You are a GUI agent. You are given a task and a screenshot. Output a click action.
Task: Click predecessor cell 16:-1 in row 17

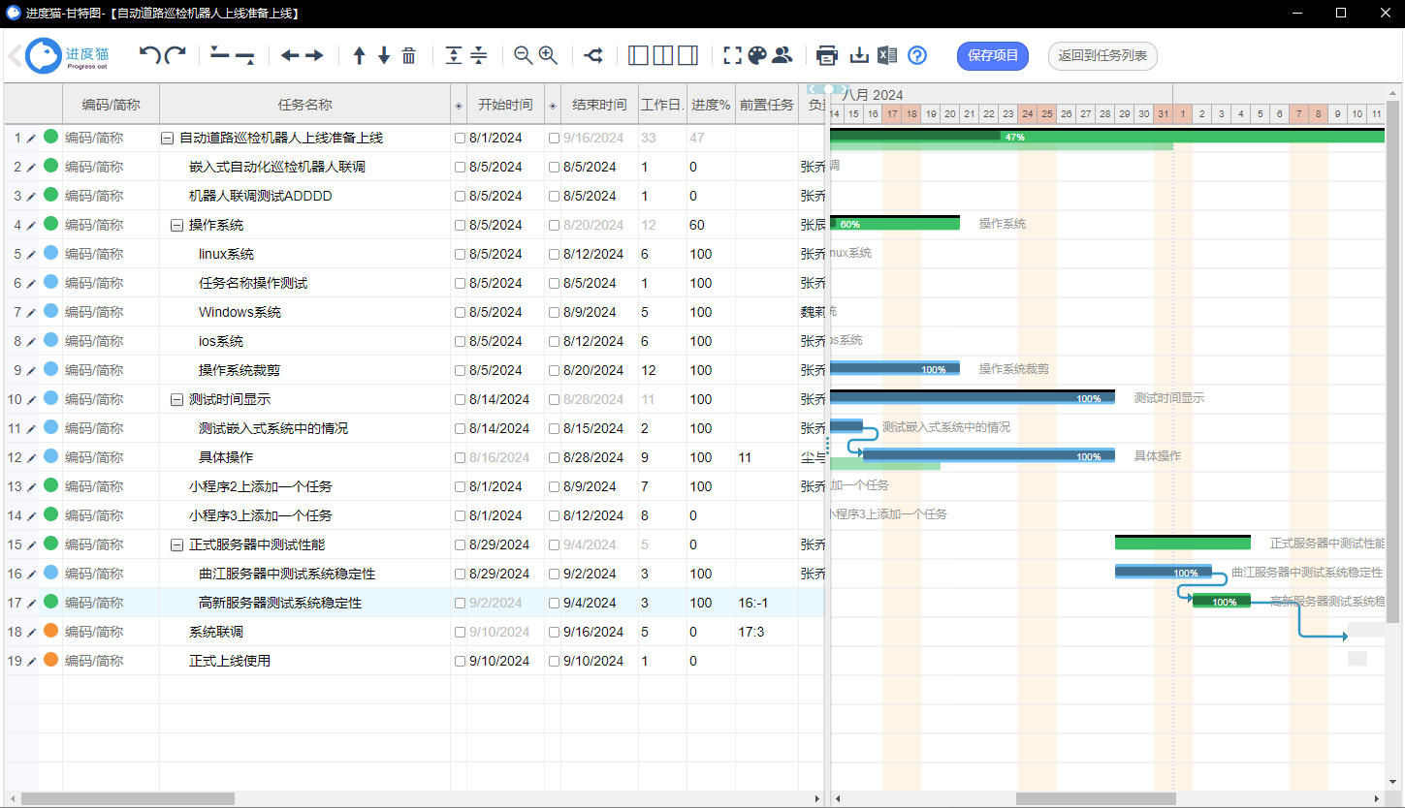[x=766, y=603]
